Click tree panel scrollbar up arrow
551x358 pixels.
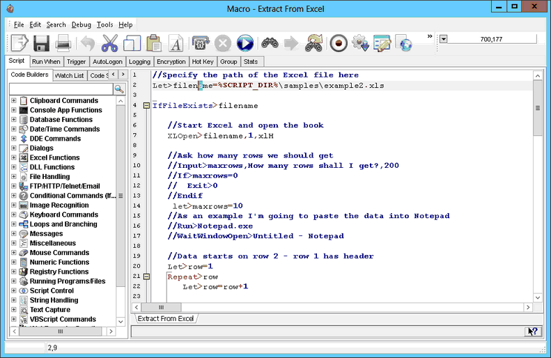121,101
